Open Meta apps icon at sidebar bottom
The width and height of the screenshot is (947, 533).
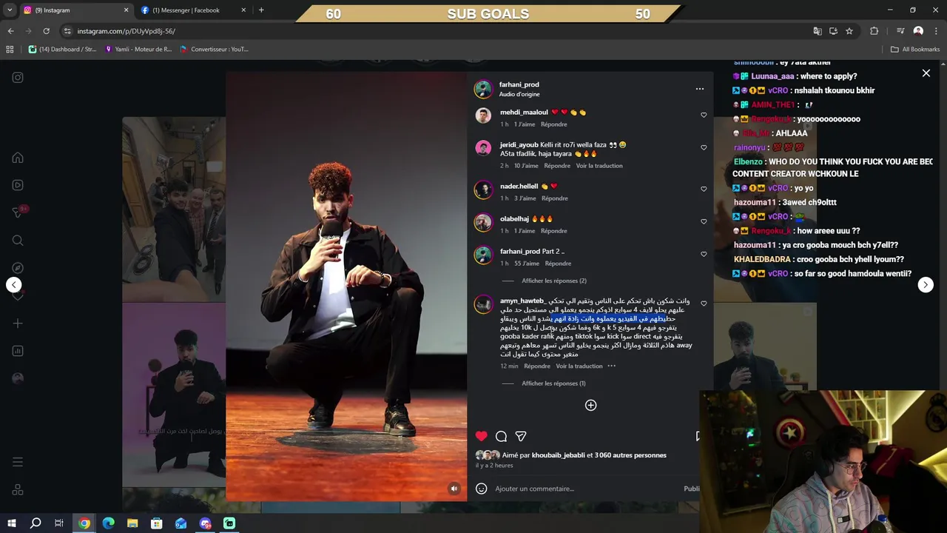click(x=18, y=490)
